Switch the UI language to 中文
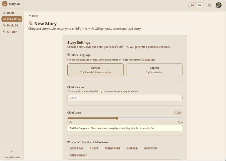 [x=193, y=5]
